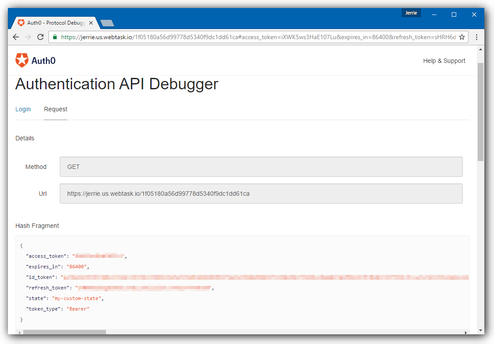Image resolution: width=494 pixels, height=344 pixels.
Task: Click the browser forward arrow
Action: coord(28,37)
